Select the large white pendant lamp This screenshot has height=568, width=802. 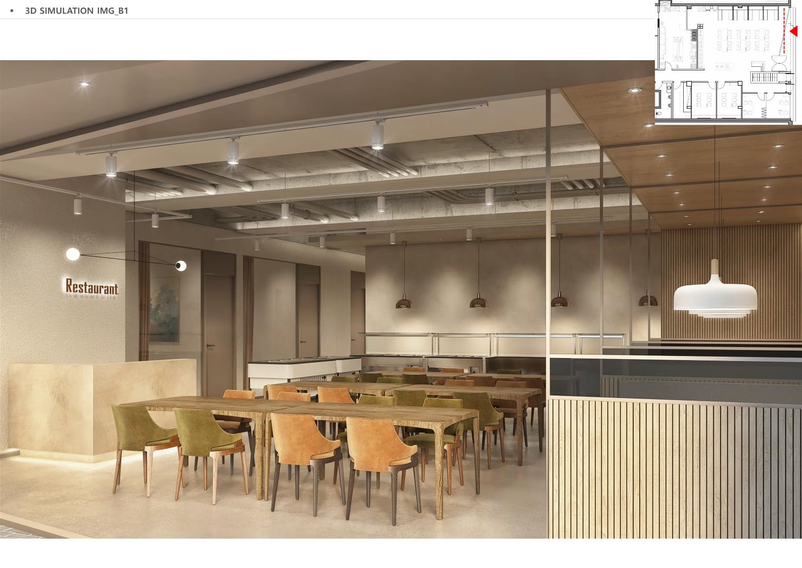tap(715, 298)
